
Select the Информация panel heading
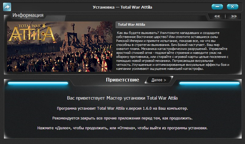(x=28, y=15)
